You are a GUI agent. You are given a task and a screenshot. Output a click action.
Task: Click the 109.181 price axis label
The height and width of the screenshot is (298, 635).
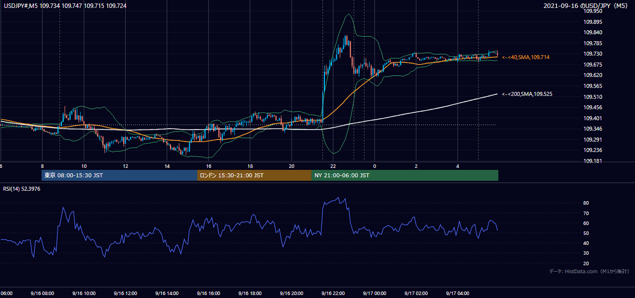[x=593, y=161]
